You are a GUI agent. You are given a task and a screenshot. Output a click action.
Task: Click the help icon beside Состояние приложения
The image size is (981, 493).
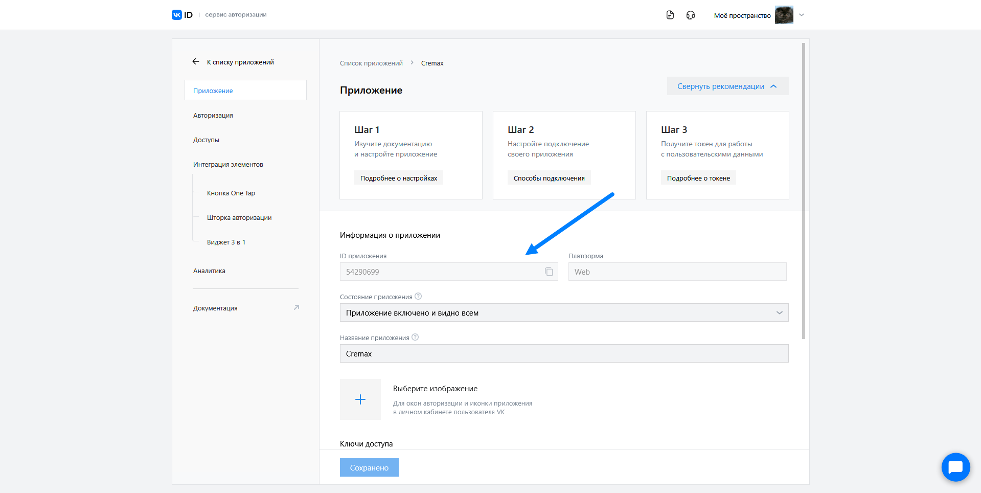(x=418, y=297)
